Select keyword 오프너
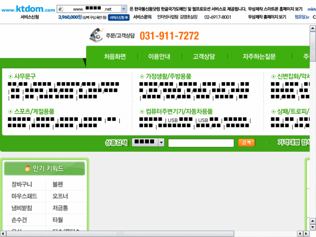This screenshot has height=237, width=316. (x=60, y=196)
